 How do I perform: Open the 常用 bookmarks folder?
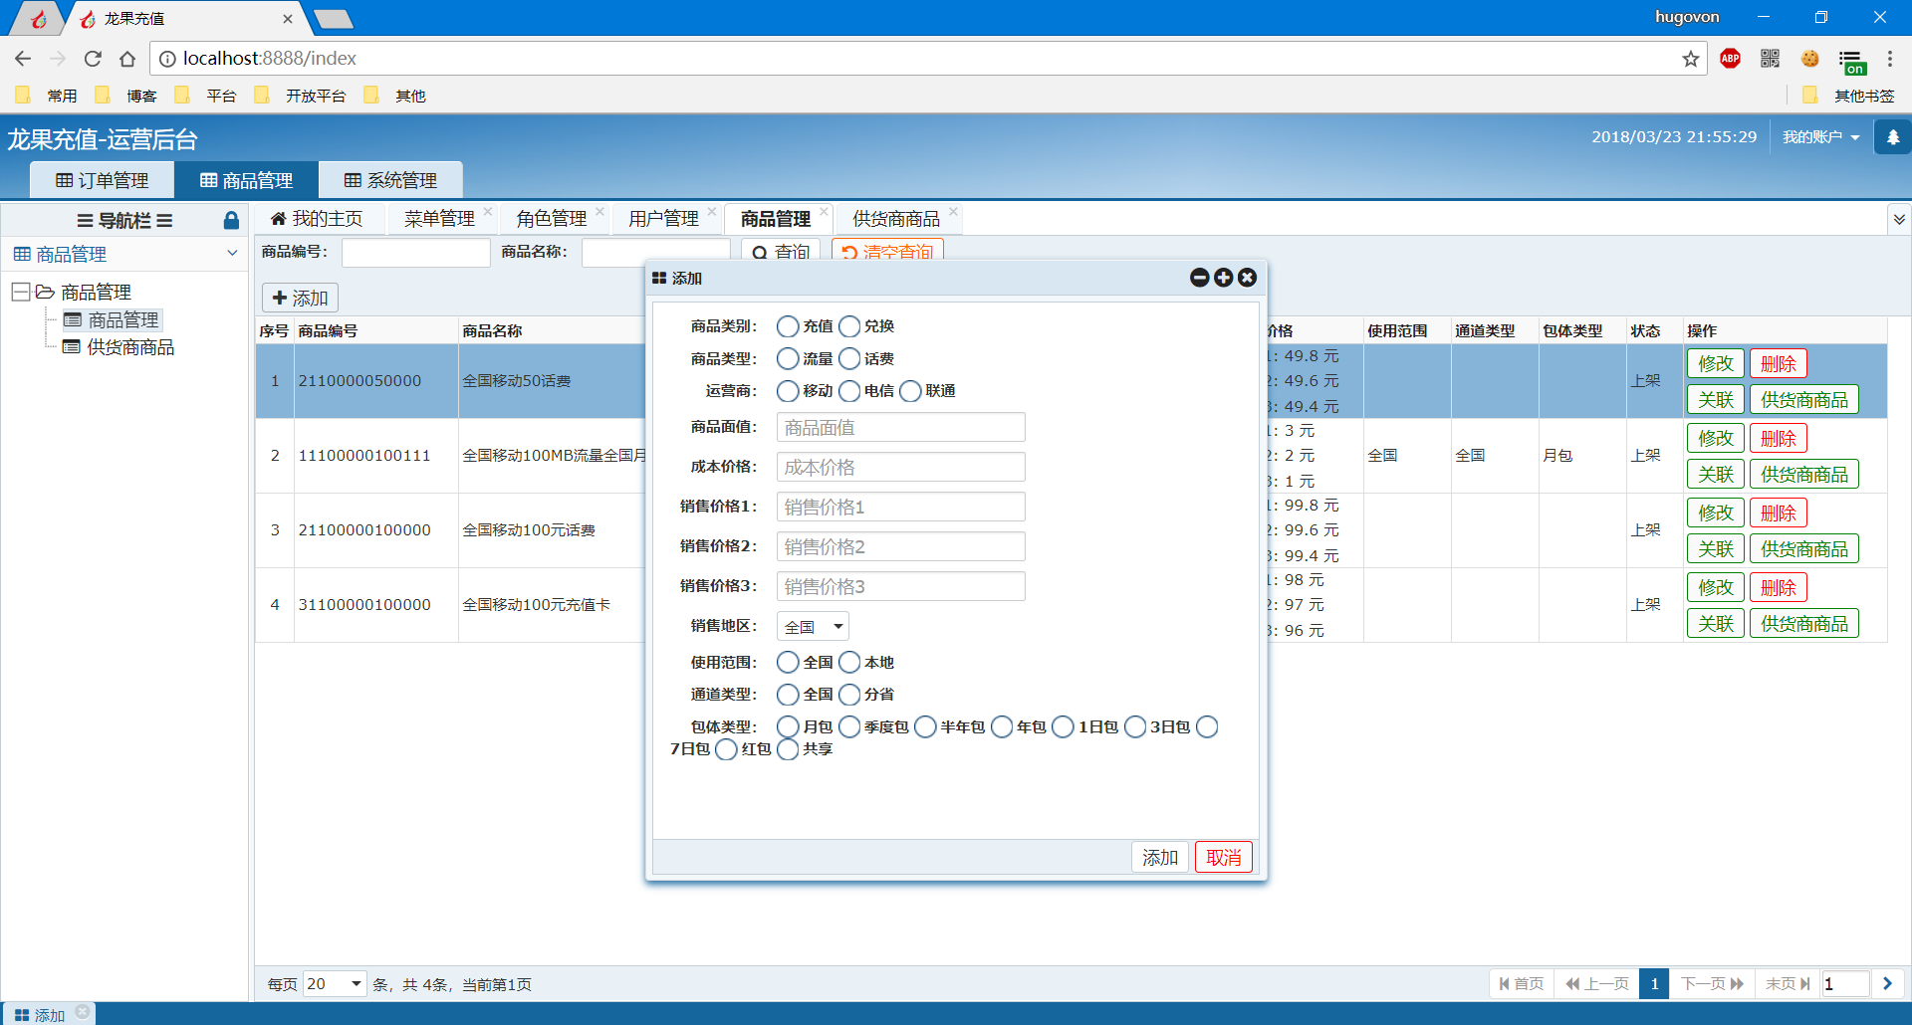pos(46,96)
